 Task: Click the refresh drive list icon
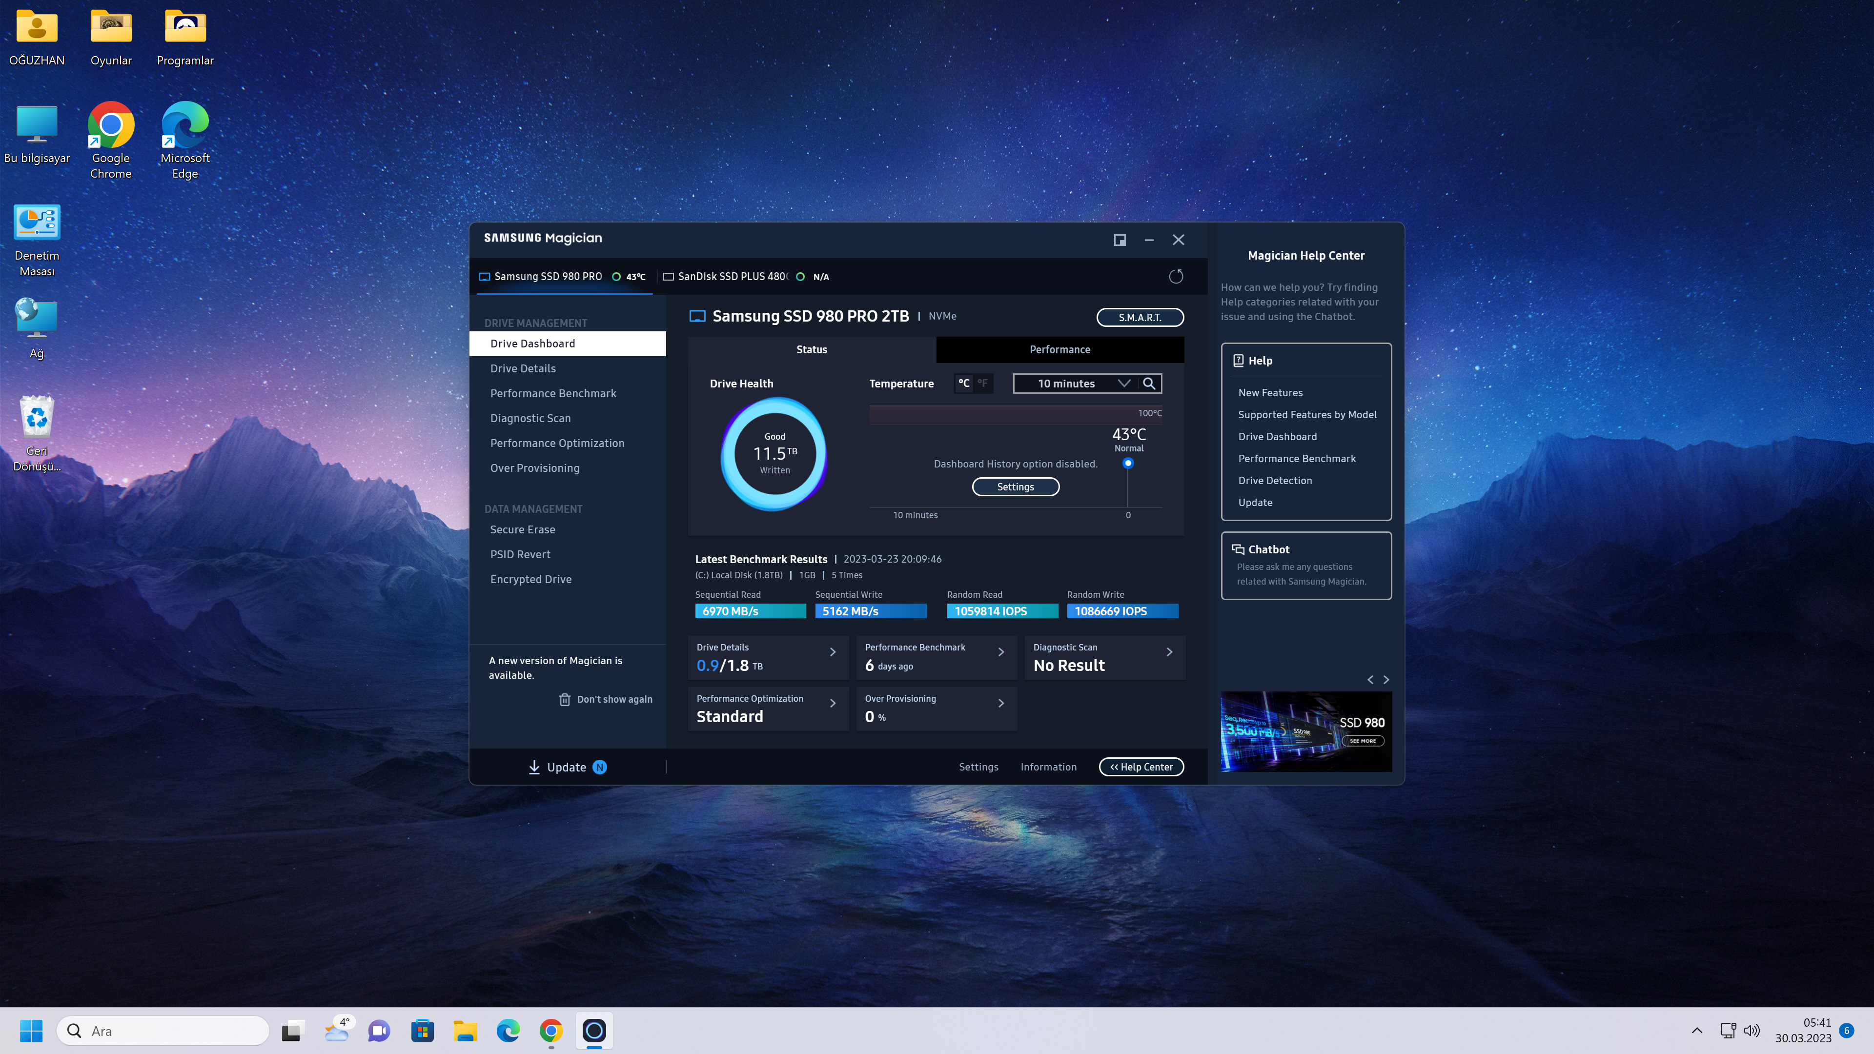pos(1176,276)
